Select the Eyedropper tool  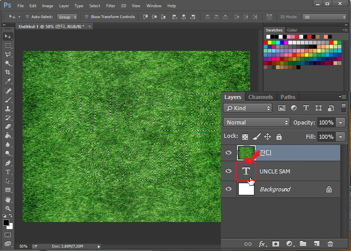tap(8, 81)
